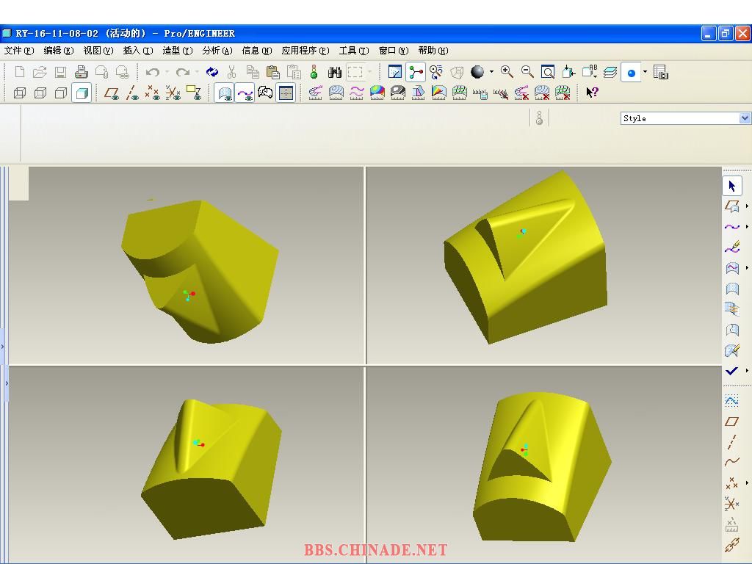Select the Style curve tool in the right toolbar
Viewport: 752px width, 564px height.
coord(731,227)
